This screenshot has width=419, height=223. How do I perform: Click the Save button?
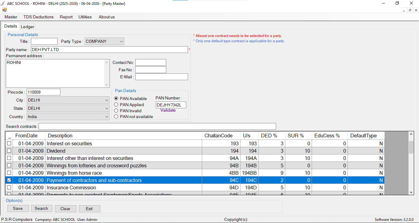coord(18,209)
